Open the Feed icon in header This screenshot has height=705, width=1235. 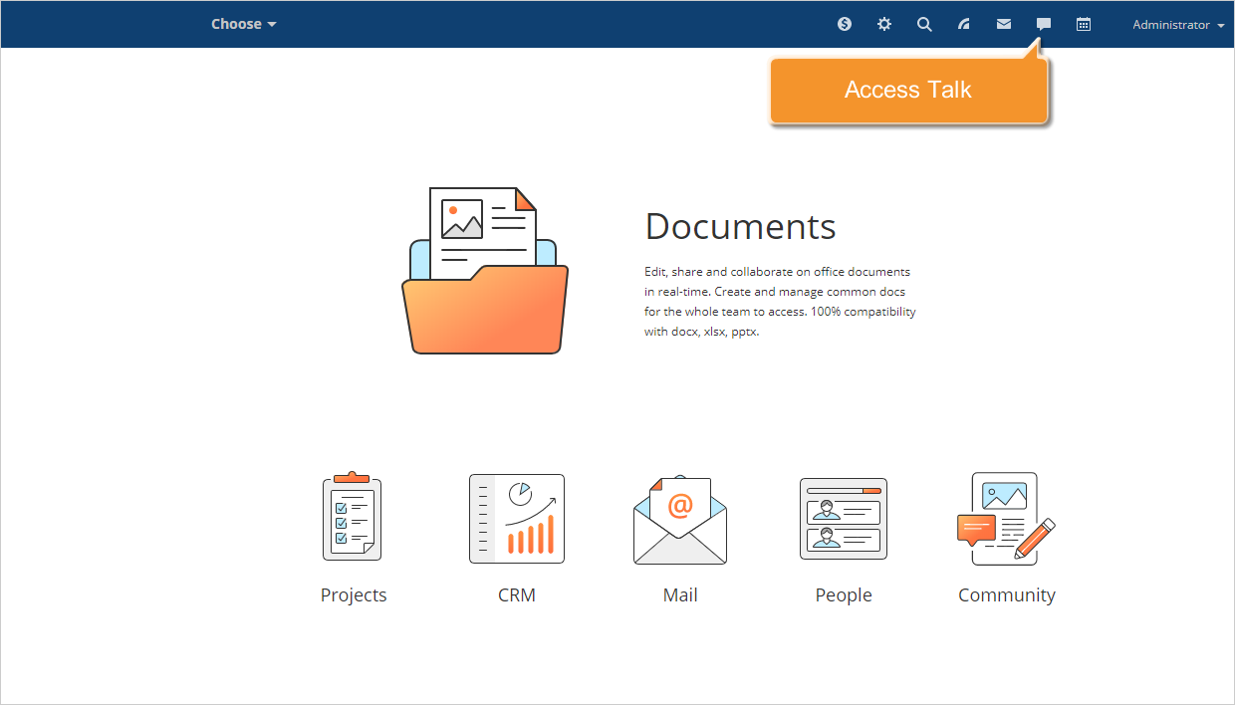[x=964, y=24]
